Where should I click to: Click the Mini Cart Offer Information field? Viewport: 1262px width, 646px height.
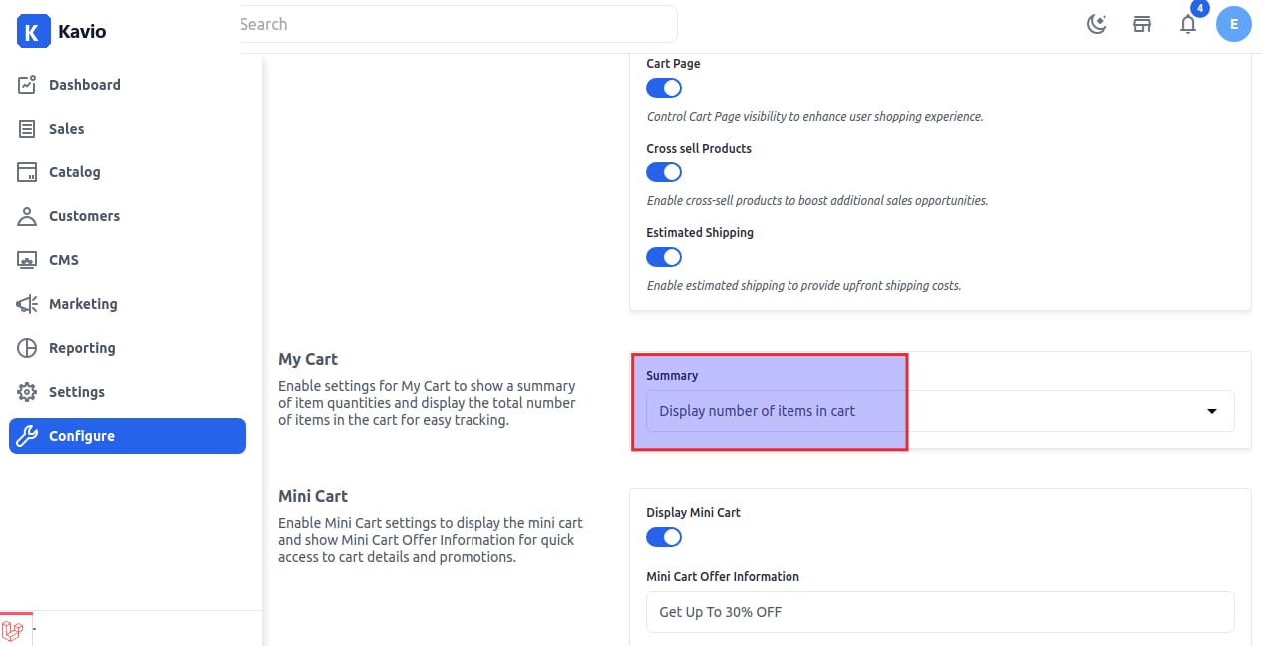coord(940,612)
